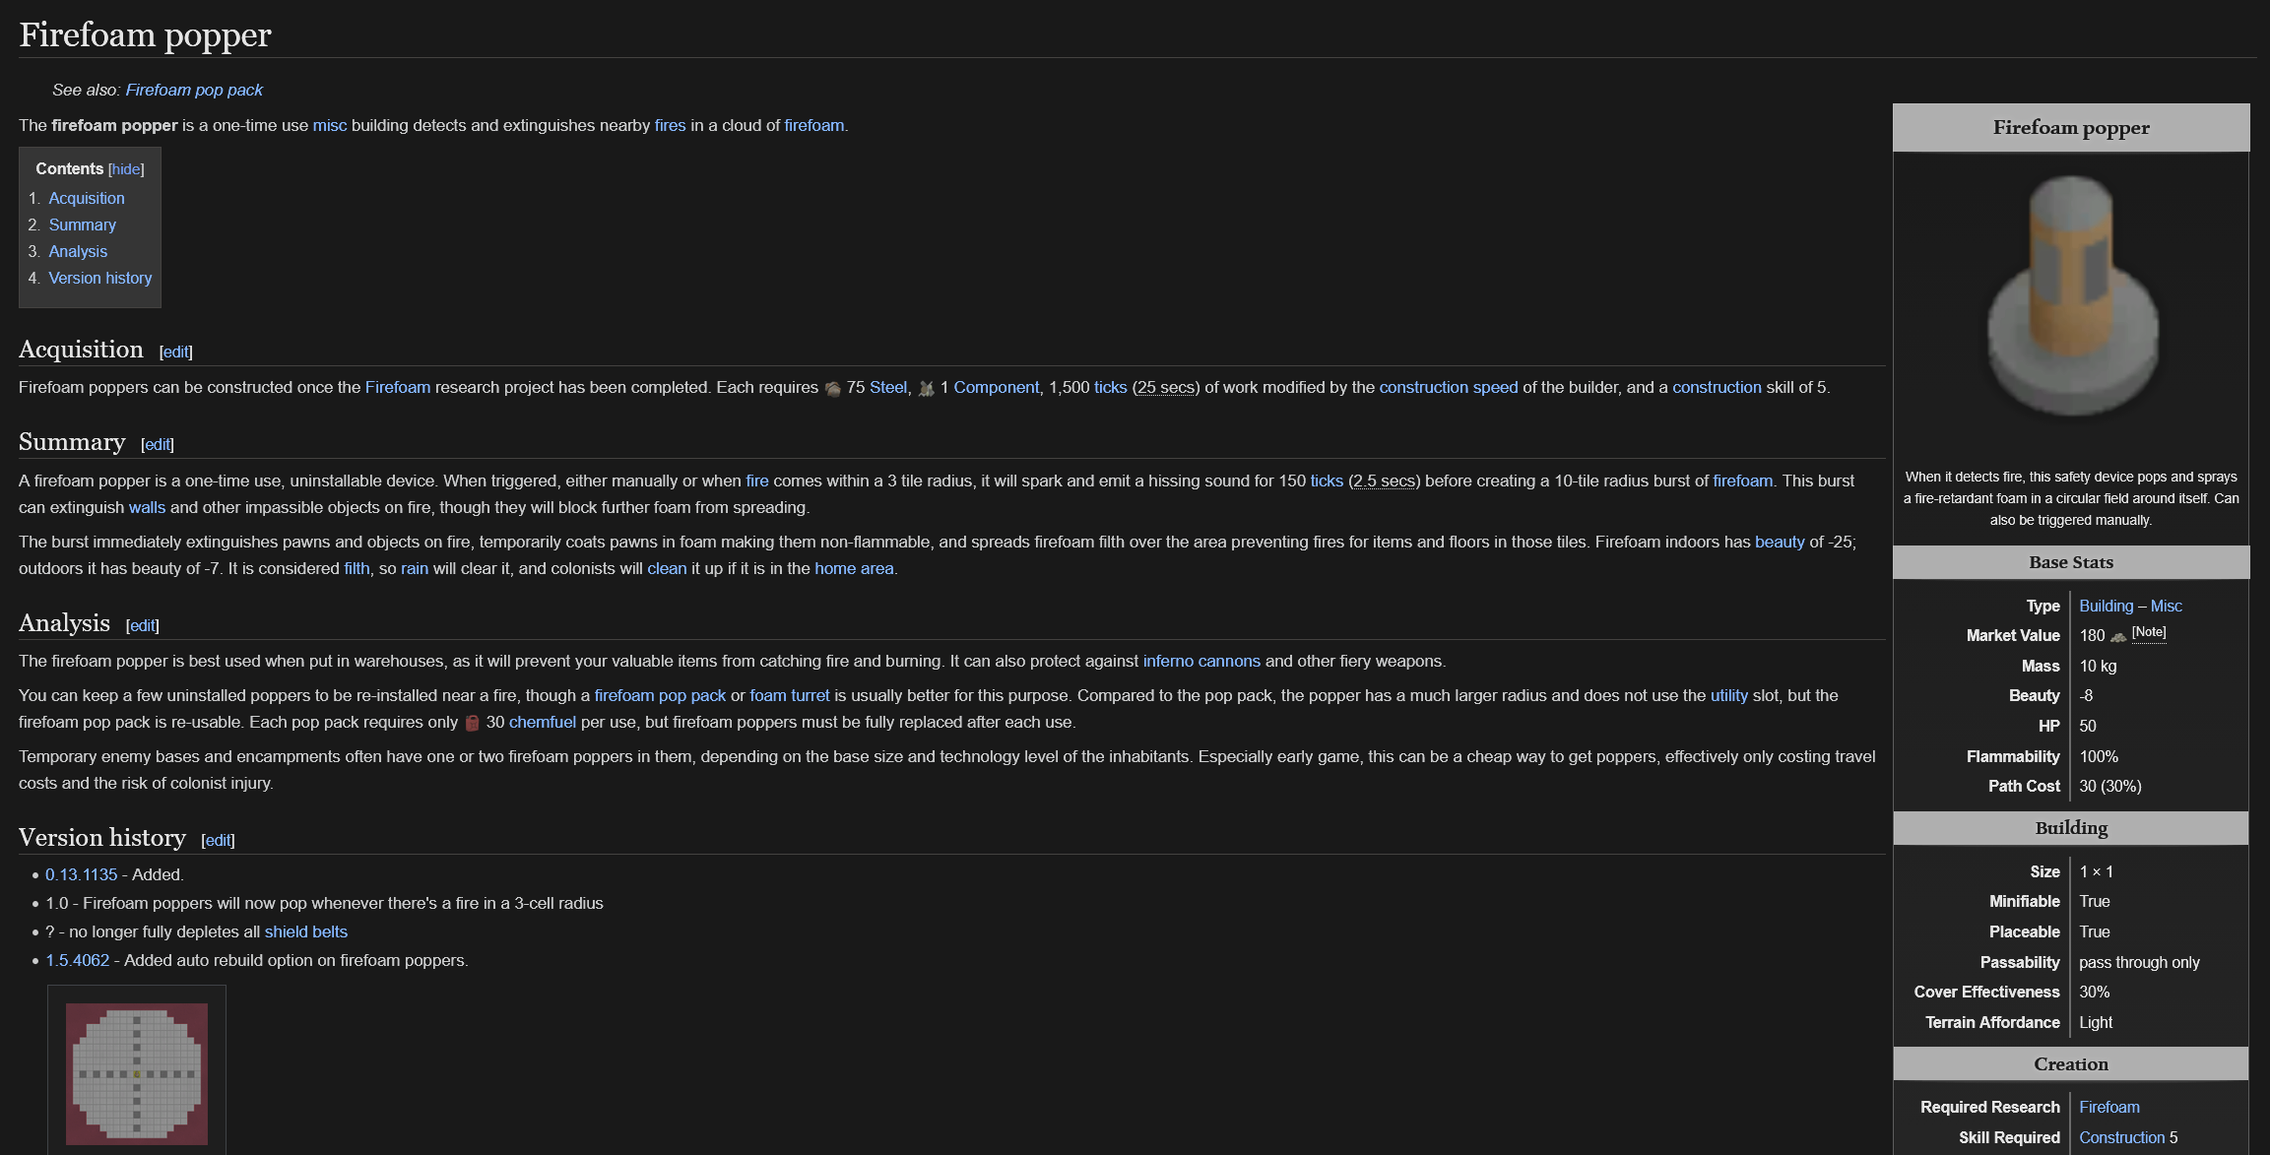Open version 0.13.1135 link
Screen dimensions: 2270x1155
coord(81,874)
